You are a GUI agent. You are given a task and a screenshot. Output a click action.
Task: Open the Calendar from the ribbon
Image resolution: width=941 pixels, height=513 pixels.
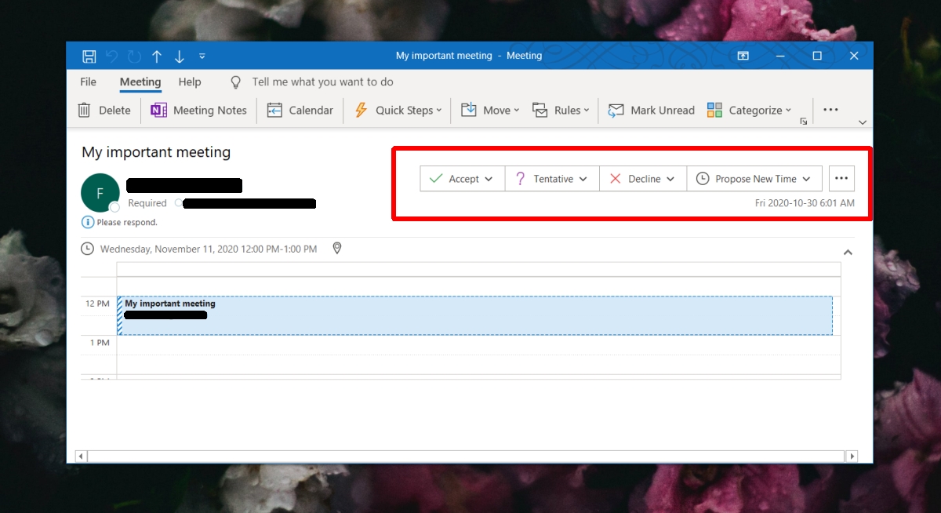[300, 111]
